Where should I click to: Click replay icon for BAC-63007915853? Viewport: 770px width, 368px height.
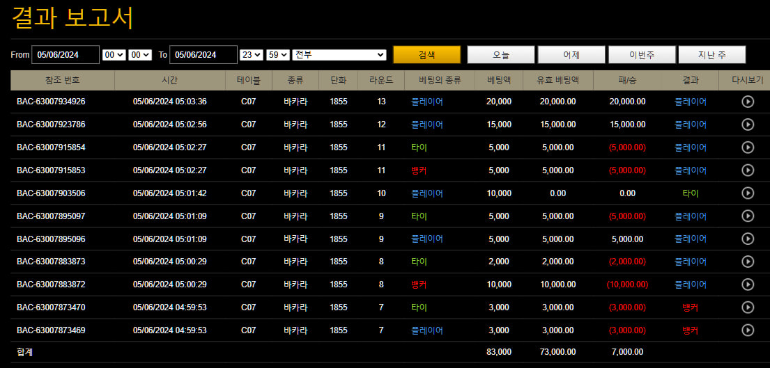748,170
